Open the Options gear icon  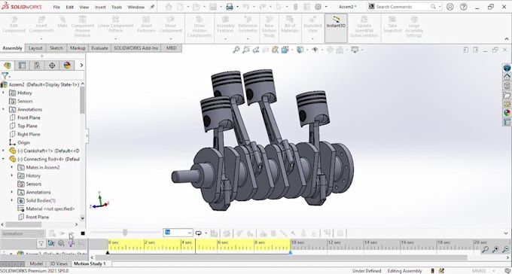(318, 7)
